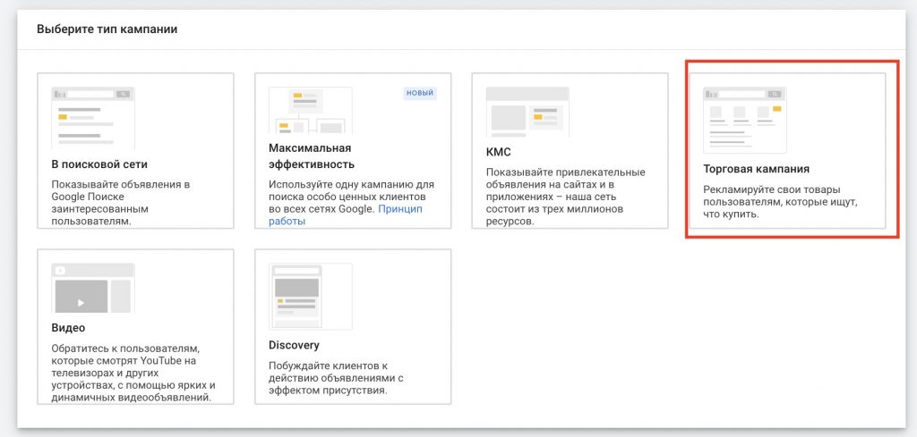917x437 pixels.
Task: Click the Выберите тип кампании heading
Action: pyautogui.click(x=107, y=29)
